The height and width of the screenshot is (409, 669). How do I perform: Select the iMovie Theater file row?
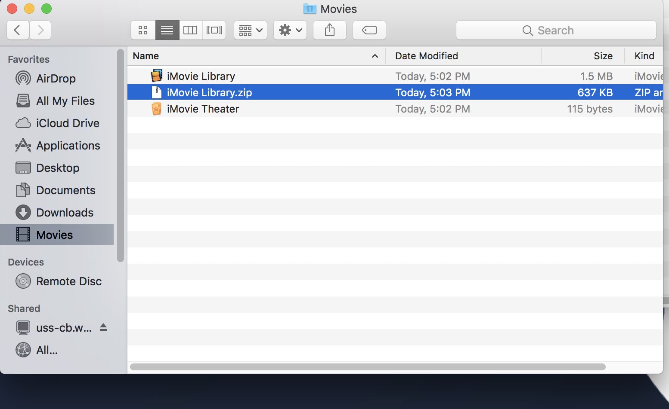click(395, 109)
